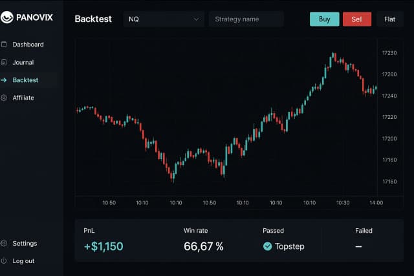This screenshot has height=276, width=414.
Task: Expand the symbol selector chevron
Action: 197,19
